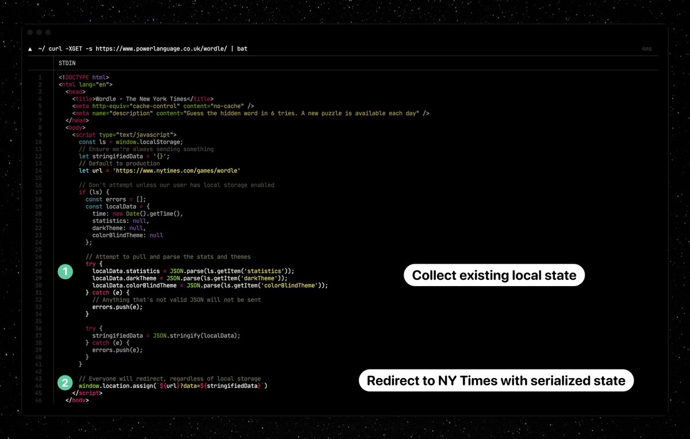Click comment about local storage enabled

177,185
